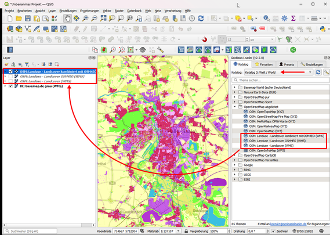Click the Layer panel horizontal scrollbar
Screen dimensions: 330x235
pos(49,225)
